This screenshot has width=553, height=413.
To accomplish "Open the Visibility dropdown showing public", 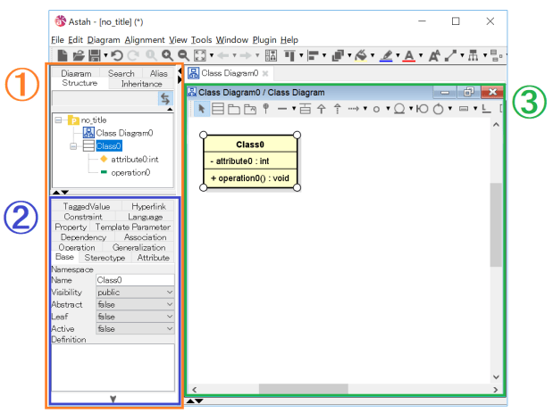I will 134,292.
